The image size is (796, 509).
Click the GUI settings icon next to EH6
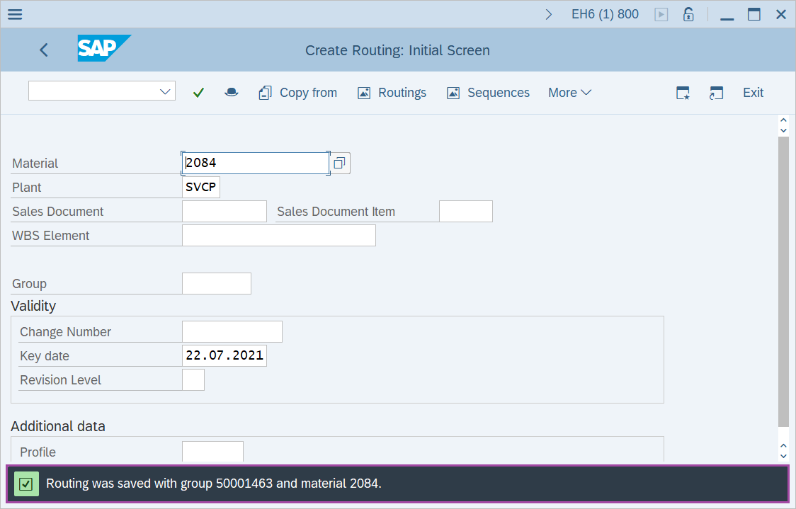coord(660,13)
